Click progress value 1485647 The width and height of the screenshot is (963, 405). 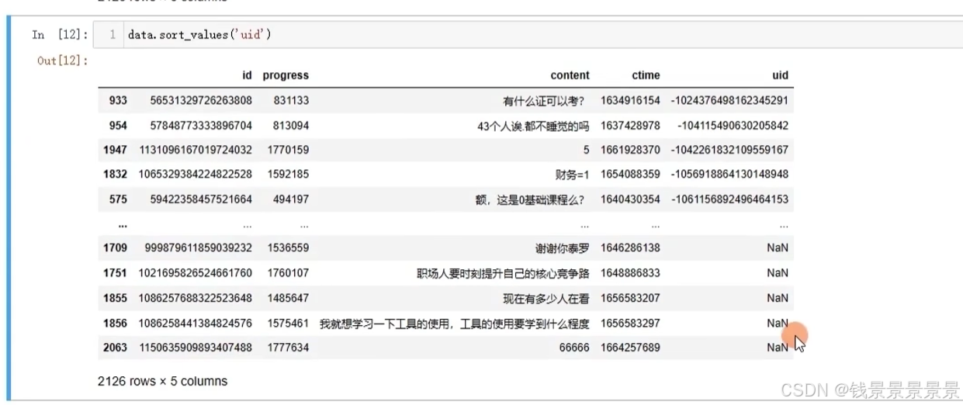click(x=288, y=298)
